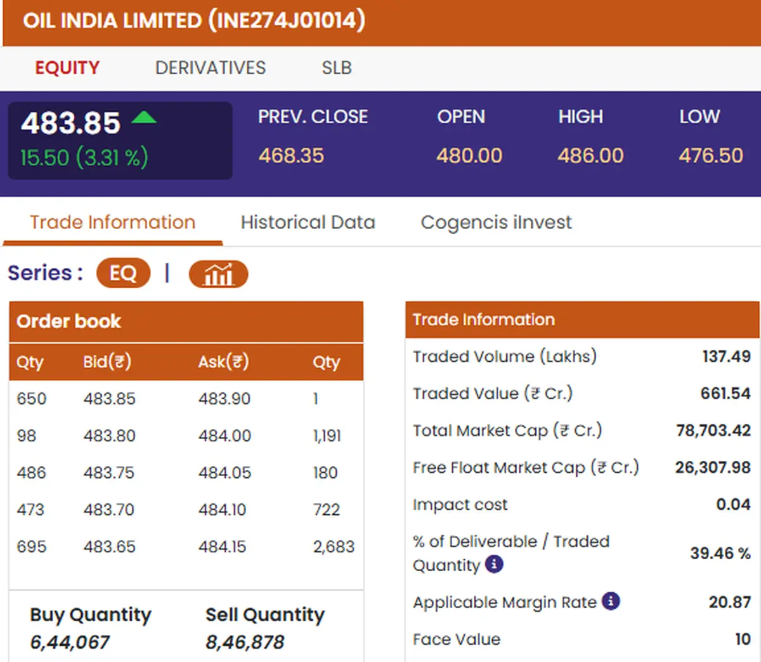This screenshot has height=662, width=761.
Task: Click the HIGH value 486.00
Action: (x=590, y=156)
